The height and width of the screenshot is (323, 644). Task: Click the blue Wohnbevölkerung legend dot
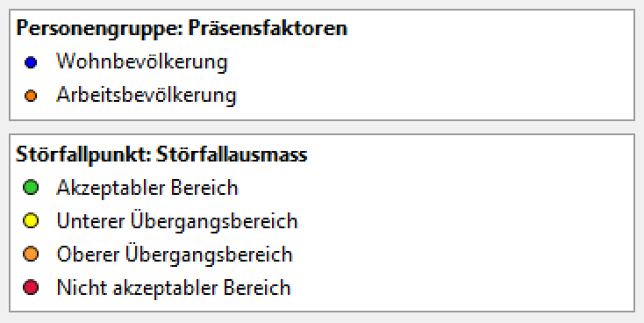tap(31, 63)
